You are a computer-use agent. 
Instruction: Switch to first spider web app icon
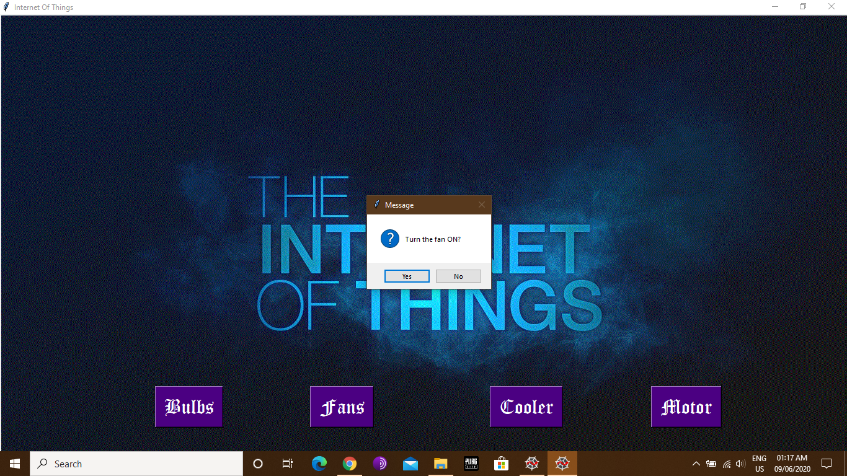coord(532,464)
